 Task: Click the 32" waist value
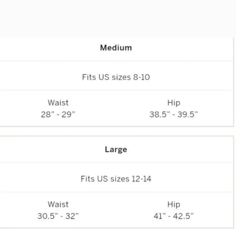tap(71, 216)
